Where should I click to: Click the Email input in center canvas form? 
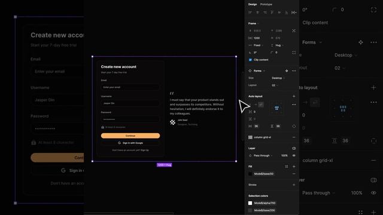click(130, 87)
